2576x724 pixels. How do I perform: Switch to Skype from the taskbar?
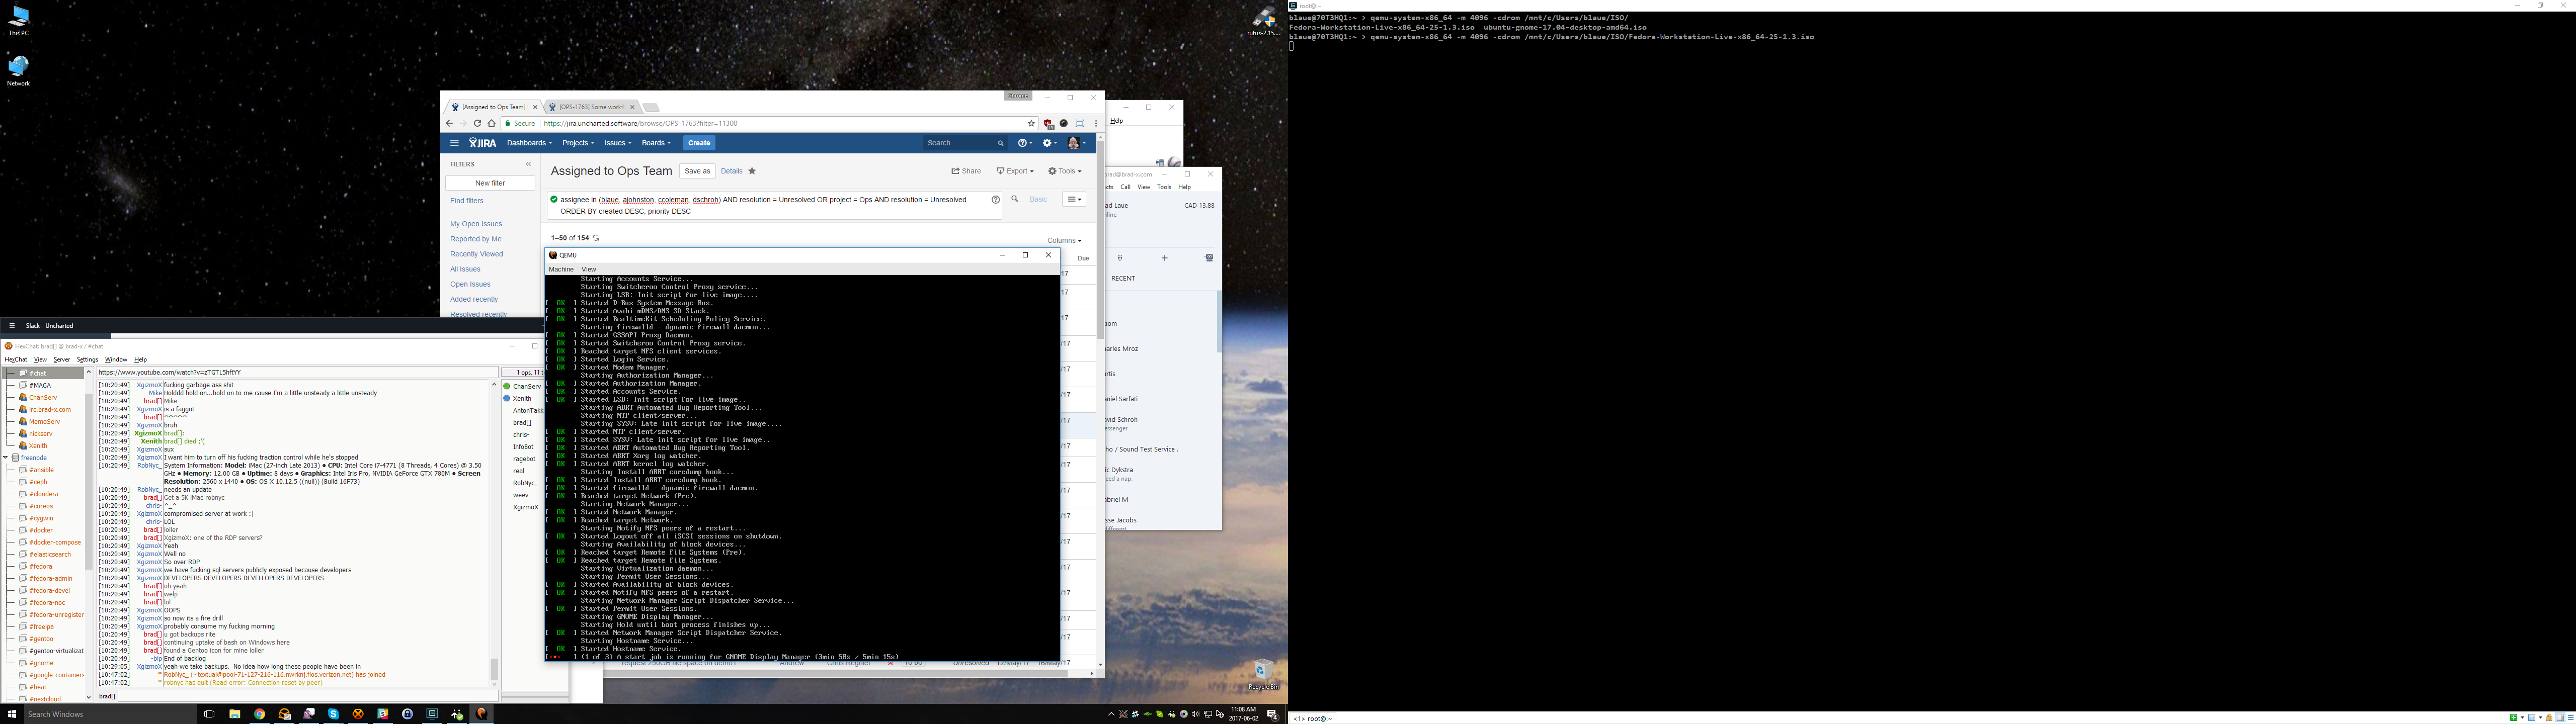pyautogui.click(x=333, y=714)
